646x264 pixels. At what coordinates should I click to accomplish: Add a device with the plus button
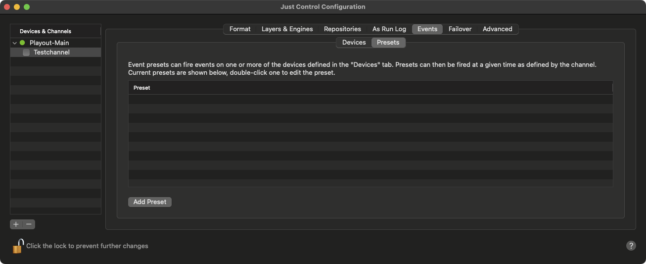point(16,224)
